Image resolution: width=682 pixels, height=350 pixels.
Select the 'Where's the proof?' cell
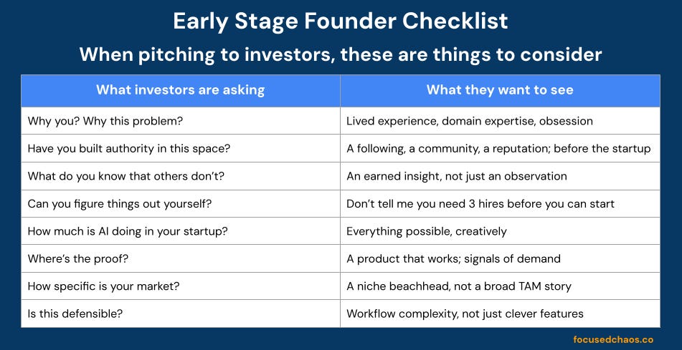pyautogui.click(x=181, y=259)
